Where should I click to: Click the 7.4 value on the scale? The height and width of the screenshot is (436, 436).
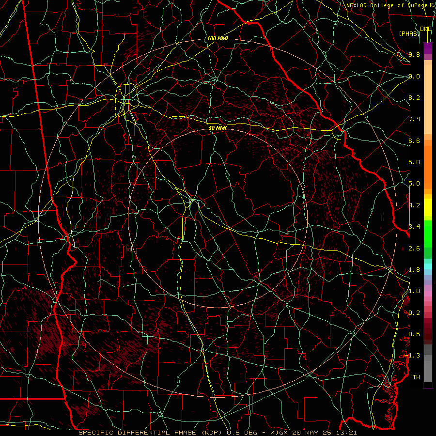click(414, 119)
